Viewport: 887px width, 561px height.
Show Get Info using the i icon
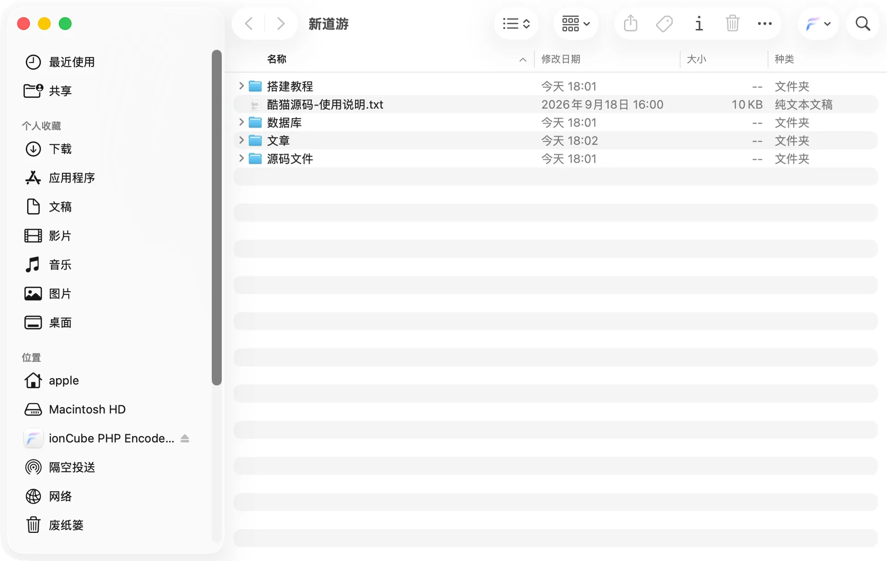coord(699,24)
